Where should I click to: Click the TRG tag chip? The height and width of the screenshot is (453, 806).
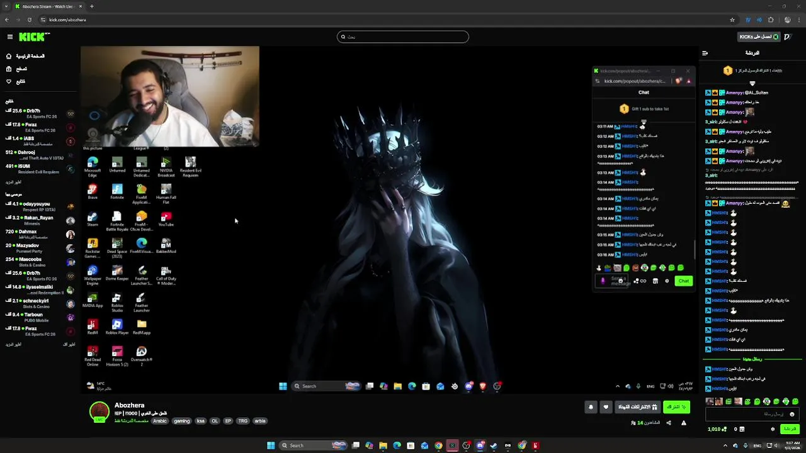point(243,421)
